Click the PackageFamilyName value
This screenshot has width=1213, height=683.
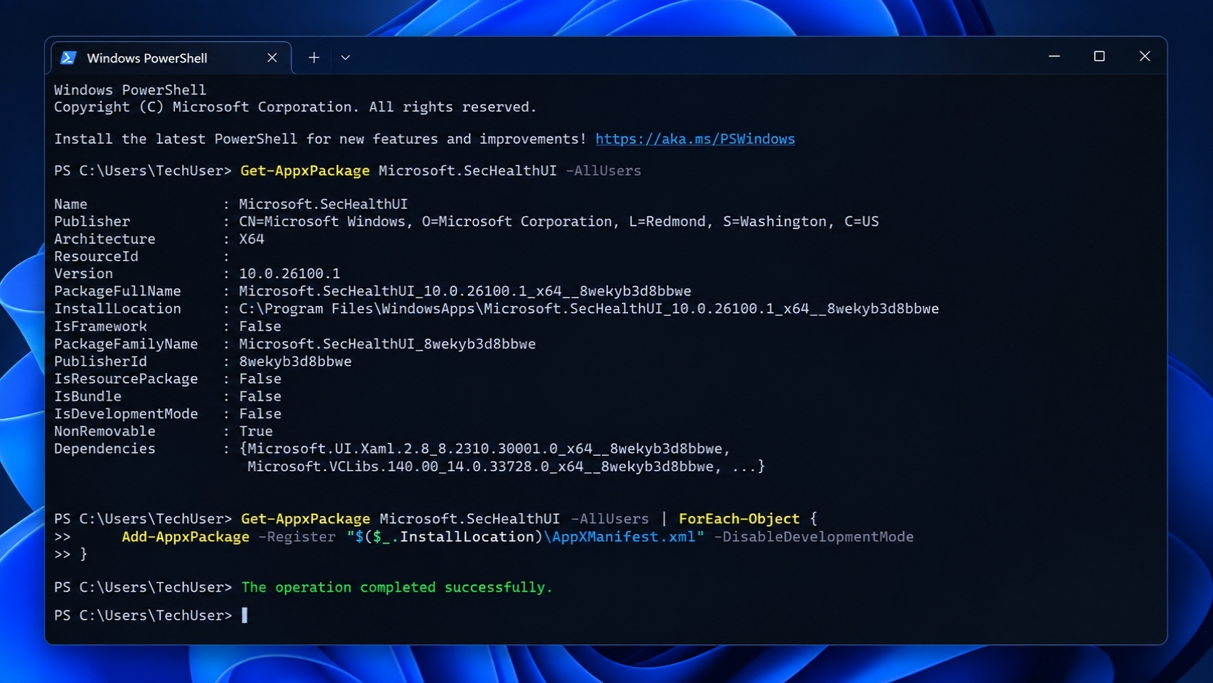(x=387, y=344)
